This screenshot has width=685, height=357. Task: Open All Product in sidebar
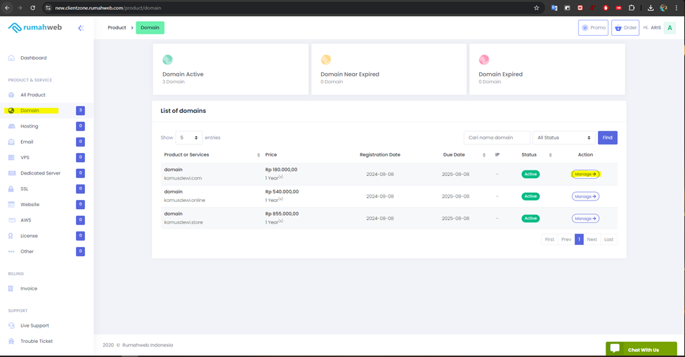pyautogui.click(x=33, y=95)
